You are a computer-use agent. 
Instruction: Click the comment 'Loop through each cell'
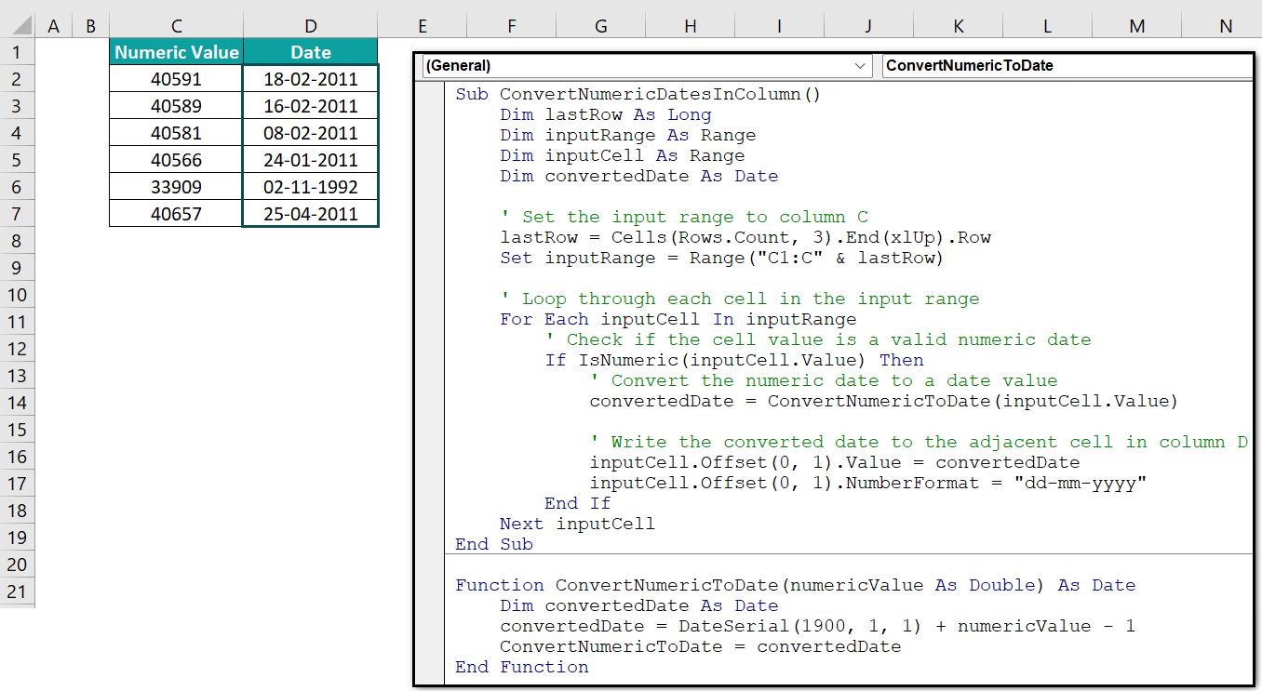click(x=740, y=299)
